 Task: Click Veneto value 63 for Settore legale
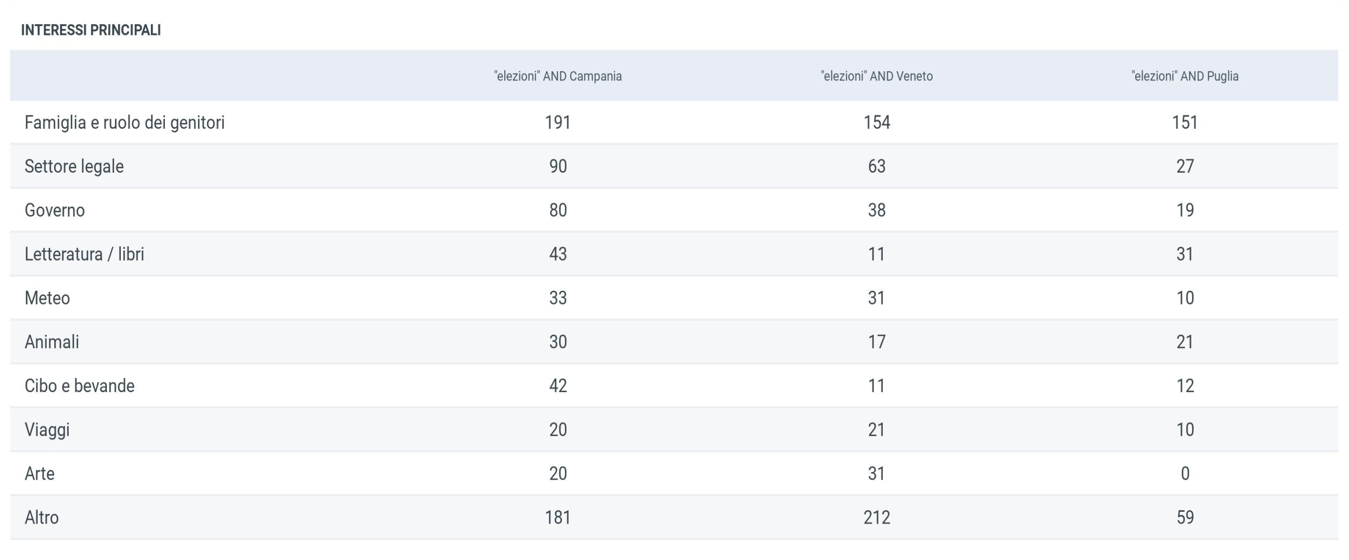pos(876,166)
